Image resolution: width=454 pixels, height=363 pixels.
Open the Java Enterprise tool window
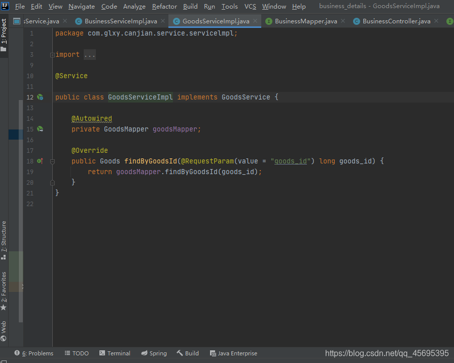tap(233, 353)
